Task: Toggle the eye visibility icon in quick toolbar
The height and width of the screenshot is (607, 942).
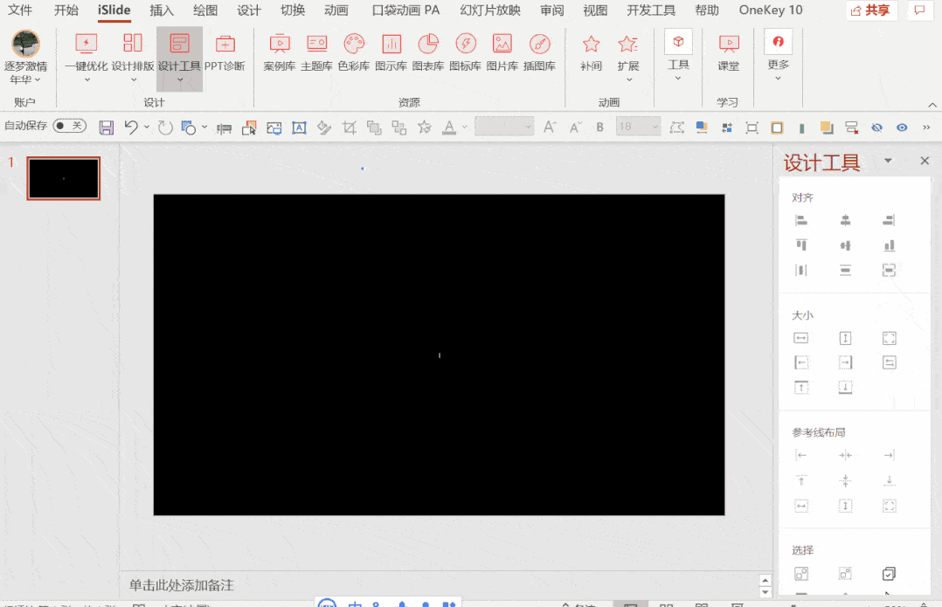Action: tap(902, 128)
